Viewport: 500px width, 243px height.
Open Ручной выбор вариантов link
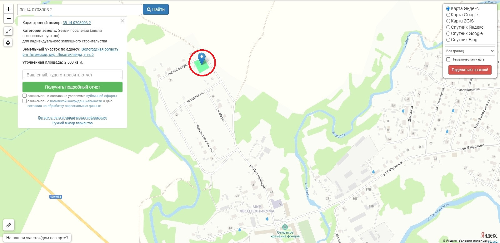tap(72, 123)
